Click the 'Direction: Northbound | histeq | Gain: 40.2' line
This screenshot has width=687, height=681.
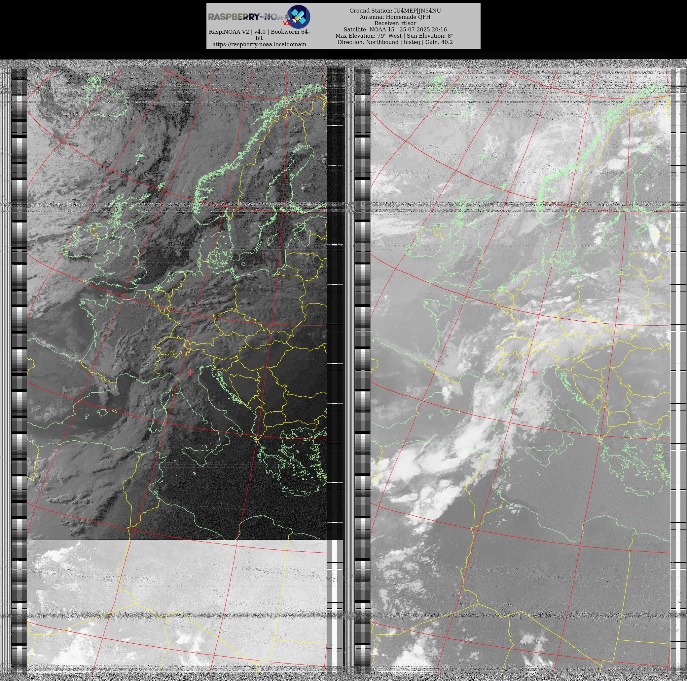[x=395, y=42]
